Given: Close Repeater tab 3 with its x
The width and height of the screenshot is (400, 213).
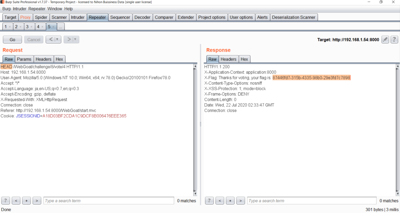Looking at the screenshot, I should point(31,27).
